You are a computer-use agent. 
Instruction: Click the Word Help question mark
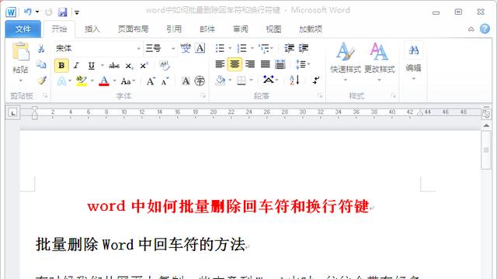[485, 29]
